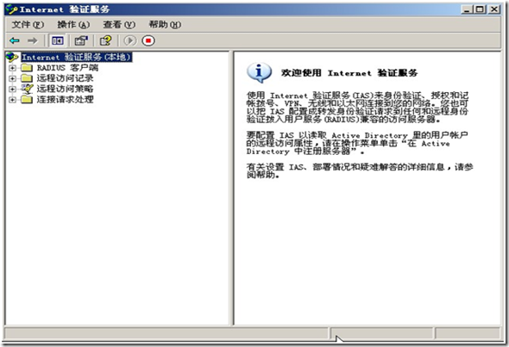The image size is (509, 347).
Task: Close the Internet 验证服务 window
Action: [494, 9]
